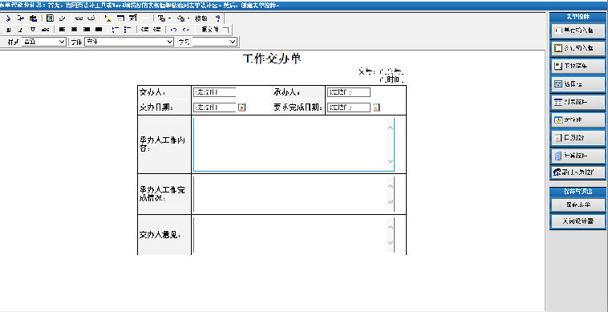Click the 工作交办单 form title

point(272,59)
